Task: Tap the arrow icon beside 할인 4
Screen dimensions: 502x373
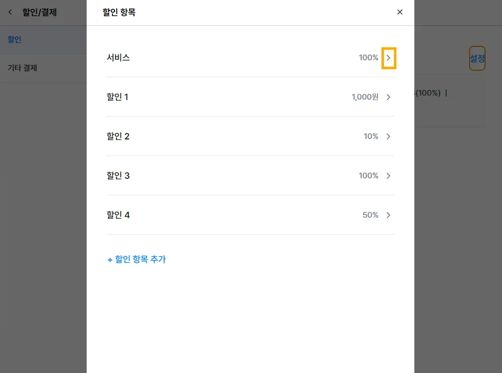Action: click(388, 215)
